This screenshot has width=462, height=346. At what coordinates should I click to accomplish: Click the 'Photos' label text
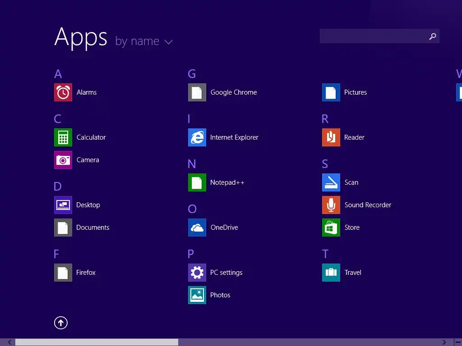coord(220,295)
